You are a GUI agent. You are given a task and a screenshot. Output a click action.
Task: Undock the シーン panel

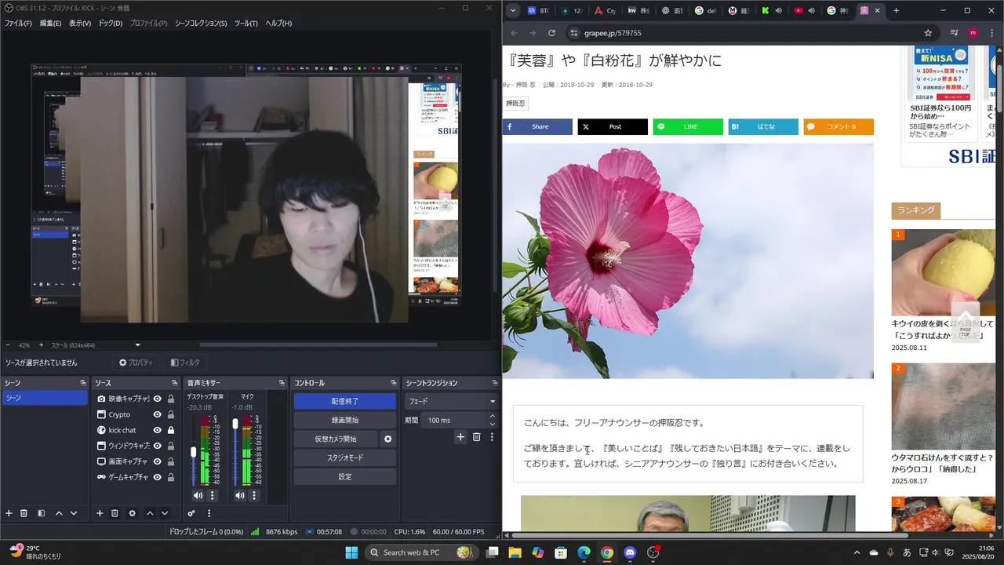82,383
